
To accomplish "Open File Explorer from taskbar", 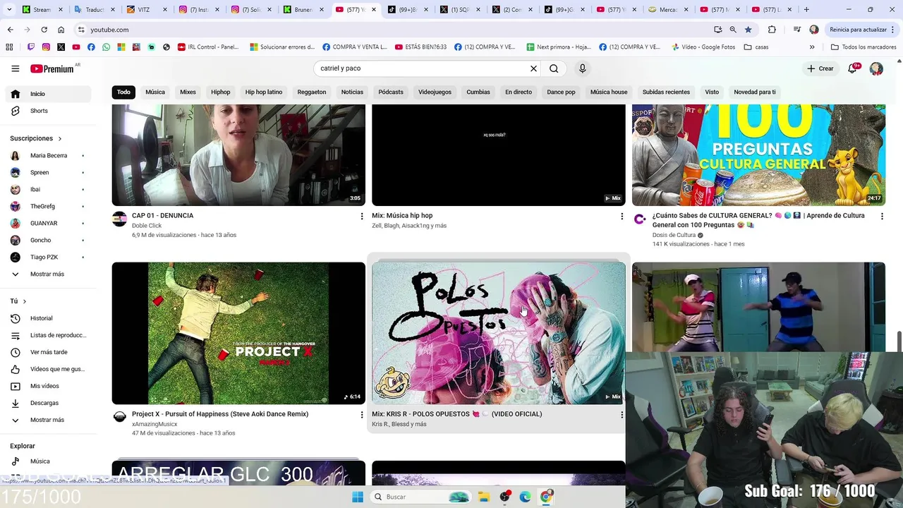I will coord(484,497).
